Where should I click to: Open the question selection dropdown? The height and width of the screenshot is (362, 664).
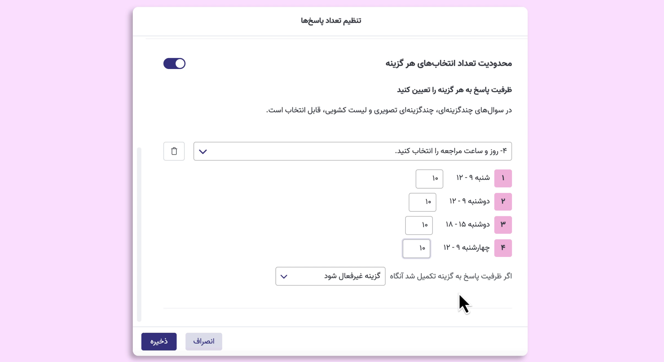point(352,151)
